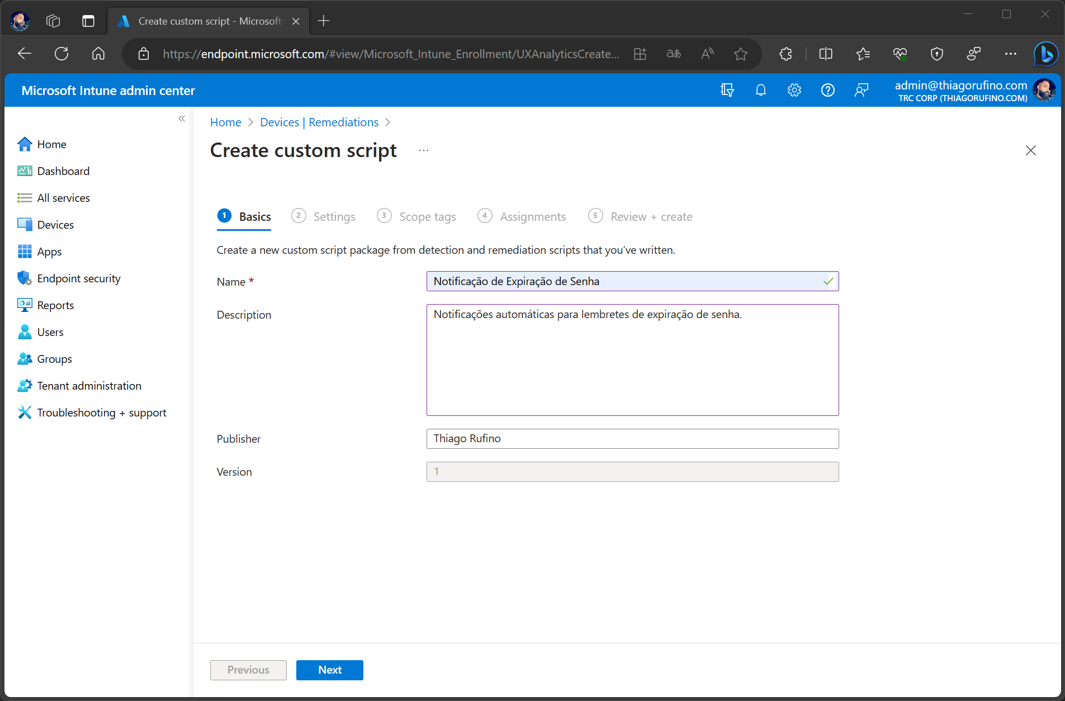Go to Devices in sidebar
The height and width of the screenshot is (701, 1065).
click(x=45, y=225)
